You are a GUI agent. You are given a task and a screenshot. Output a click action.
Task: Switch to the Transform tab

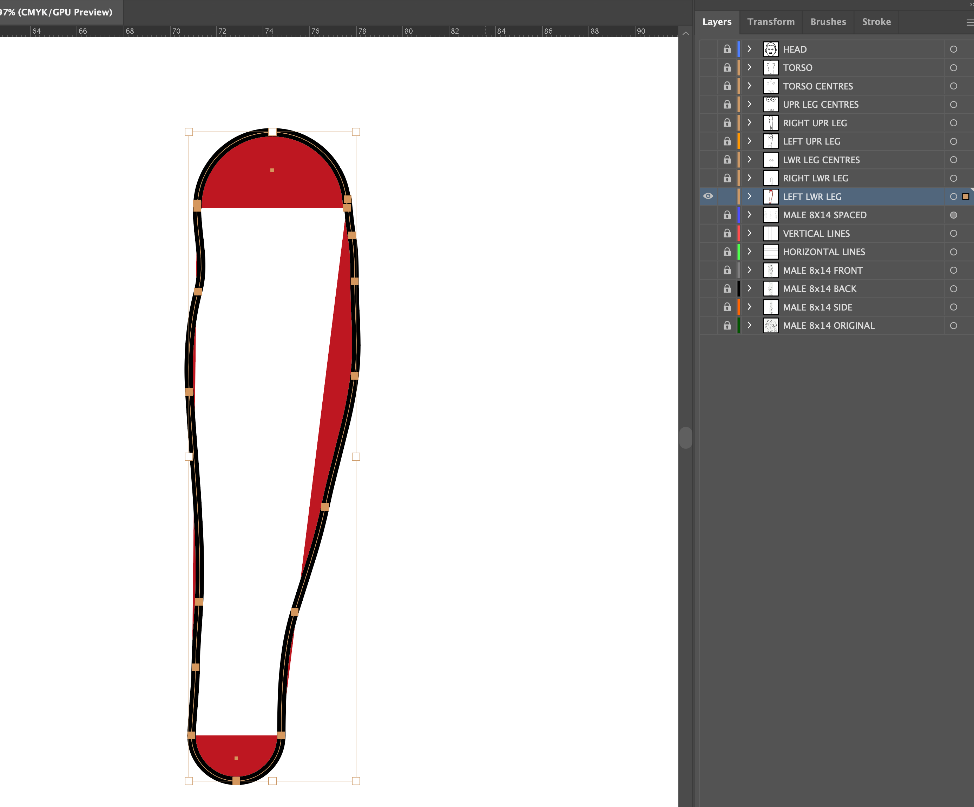(x=770, y=22)
